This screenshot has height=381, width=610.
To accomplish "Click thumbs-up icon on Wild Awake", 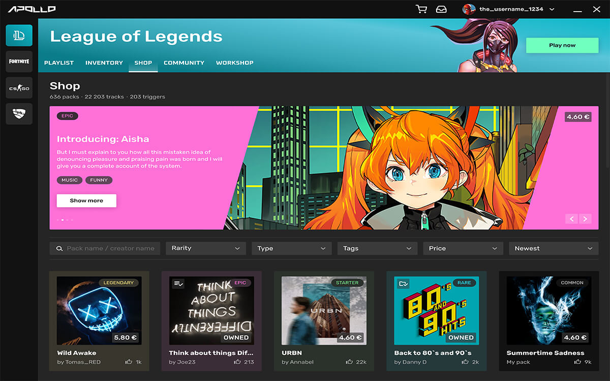I will coord(129,362).
